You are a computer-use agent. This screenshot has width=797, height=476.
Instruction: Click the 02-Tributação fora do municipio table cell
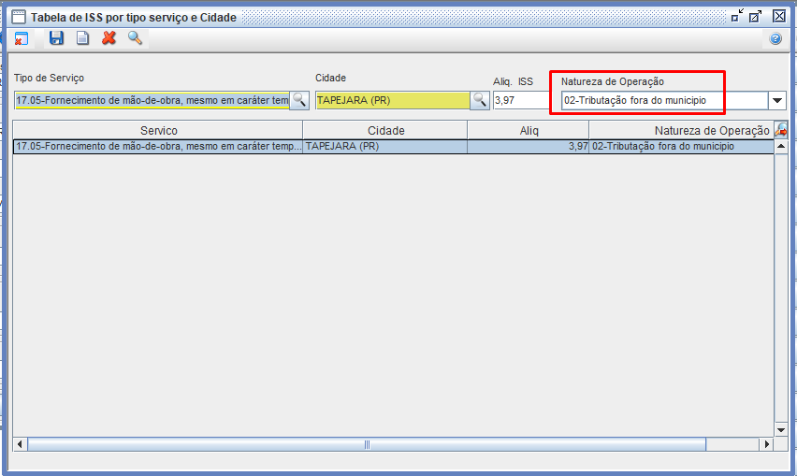click(x=682, y=146)
